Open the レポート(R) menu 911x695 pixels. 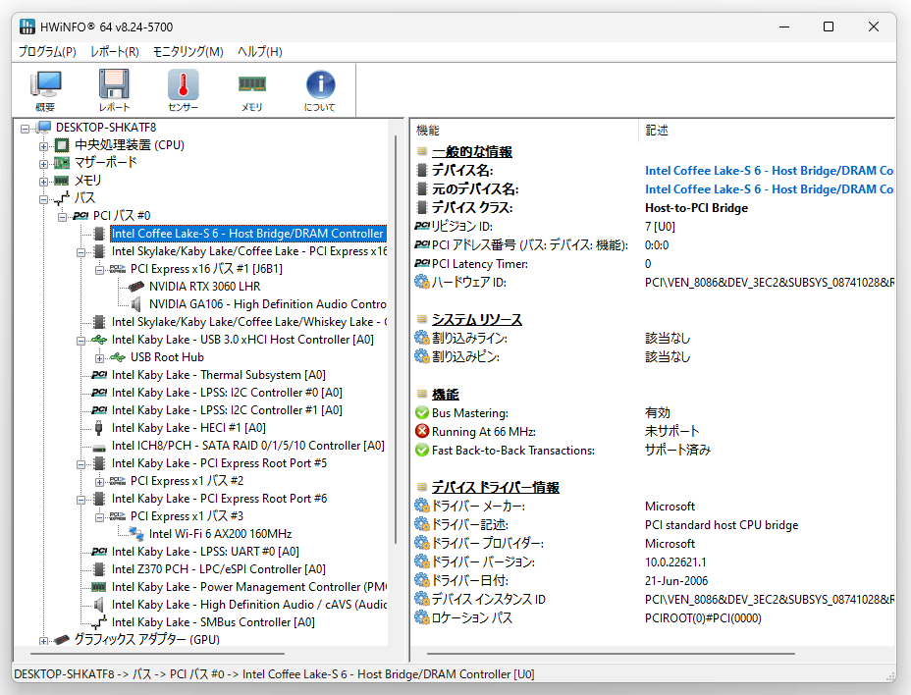pyautogui.click(x=115, y=52)
